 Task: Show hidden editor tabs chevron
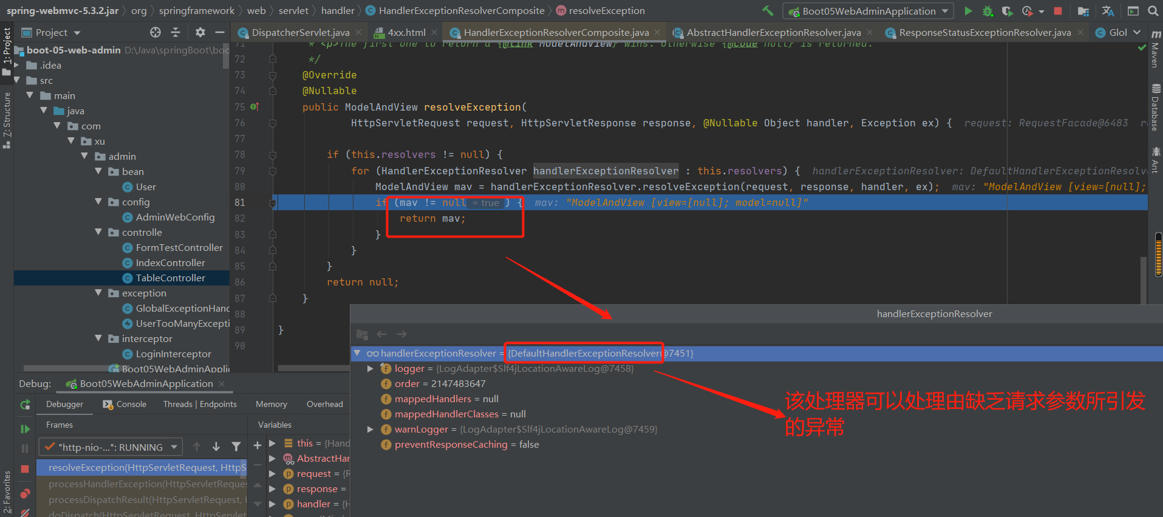[x=1137, y=32]
